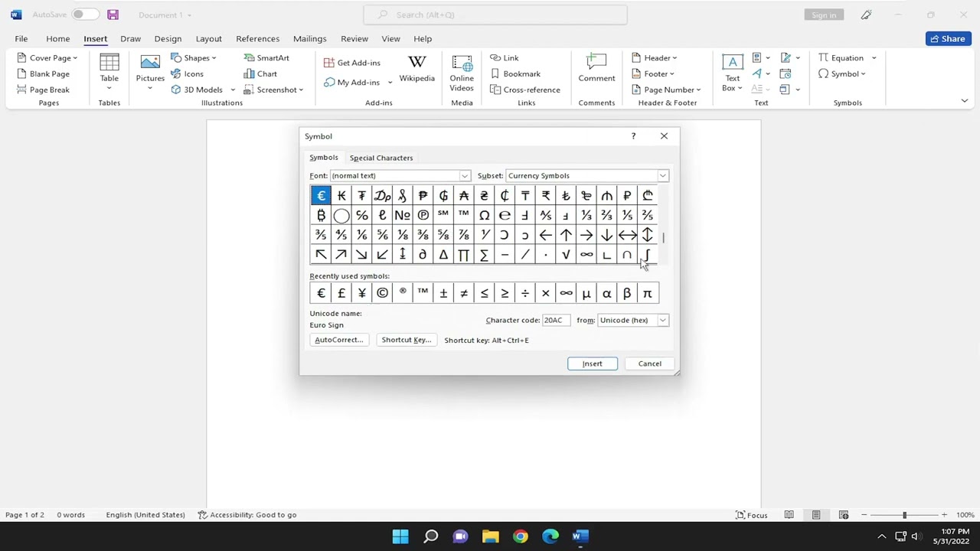Image resolution: width=980 pixels, height=551 pixels.
Task: Open the Screenshot dropdown
Action: tap(273, 90)
